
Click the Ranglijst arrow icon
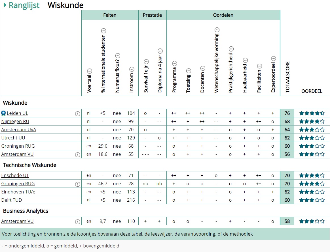[5, 5]
